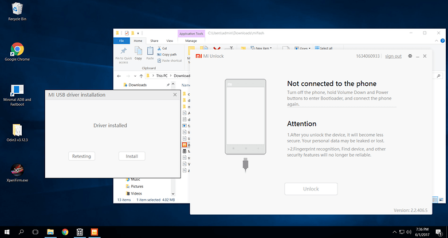
Task: Open the File tab in File Explorer
Action: pos(121,41)
